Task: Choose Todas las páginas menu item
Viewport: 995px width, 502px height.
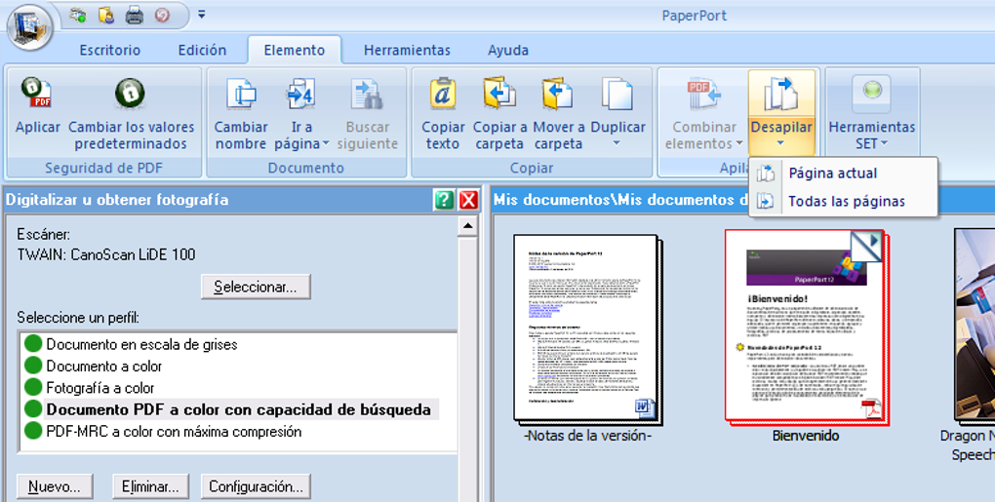Action: [844, 201]
